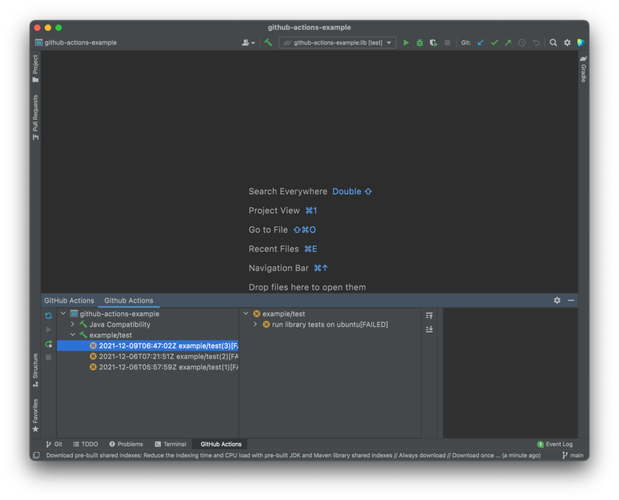
Task: Collapse the example/test workflow node
Action: (73, 335)
